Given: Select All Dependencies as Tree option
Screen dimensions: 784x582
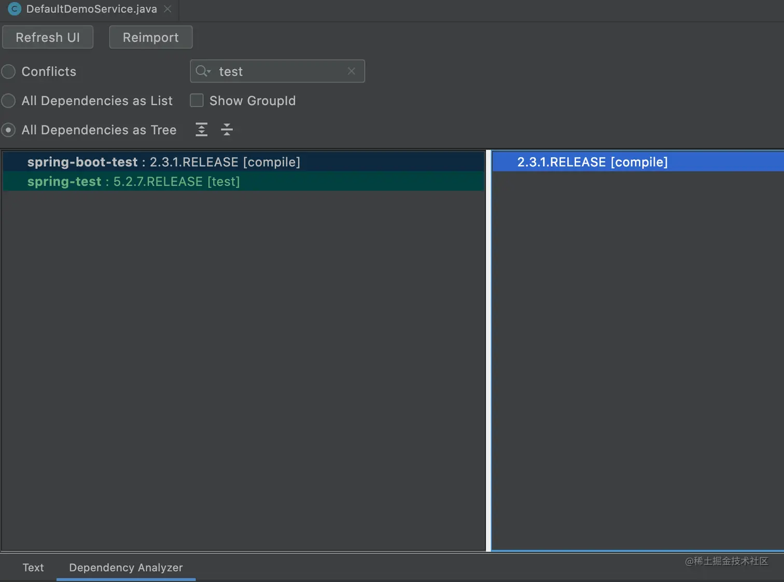Looking at the screenshot, I should coord(8,130).
